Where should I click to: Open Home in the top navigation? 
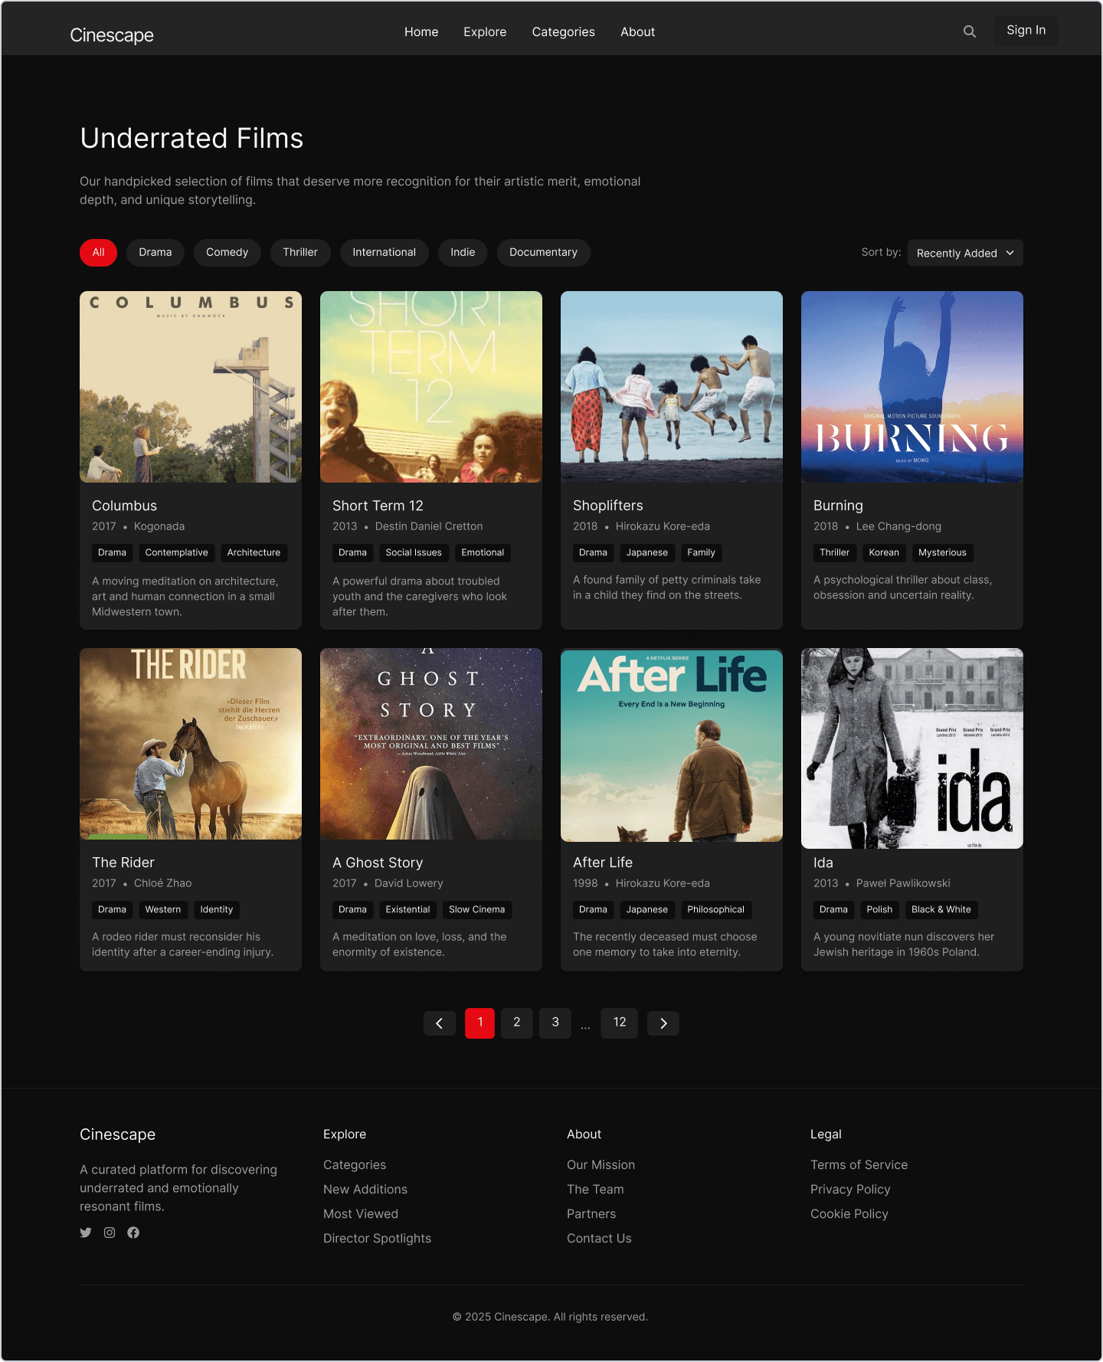point(421,32)
